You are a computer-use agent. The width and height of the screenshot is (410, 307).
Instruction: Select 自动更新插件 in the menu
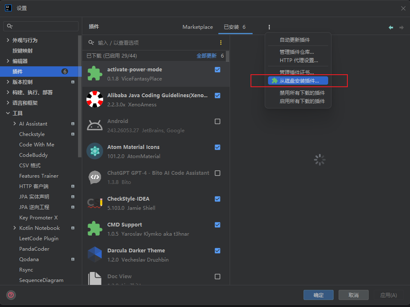point(298,40)
